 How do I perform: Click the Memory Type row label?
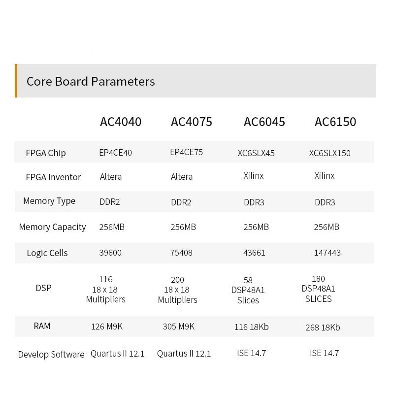pyautogui.click(x=49, y=201)
